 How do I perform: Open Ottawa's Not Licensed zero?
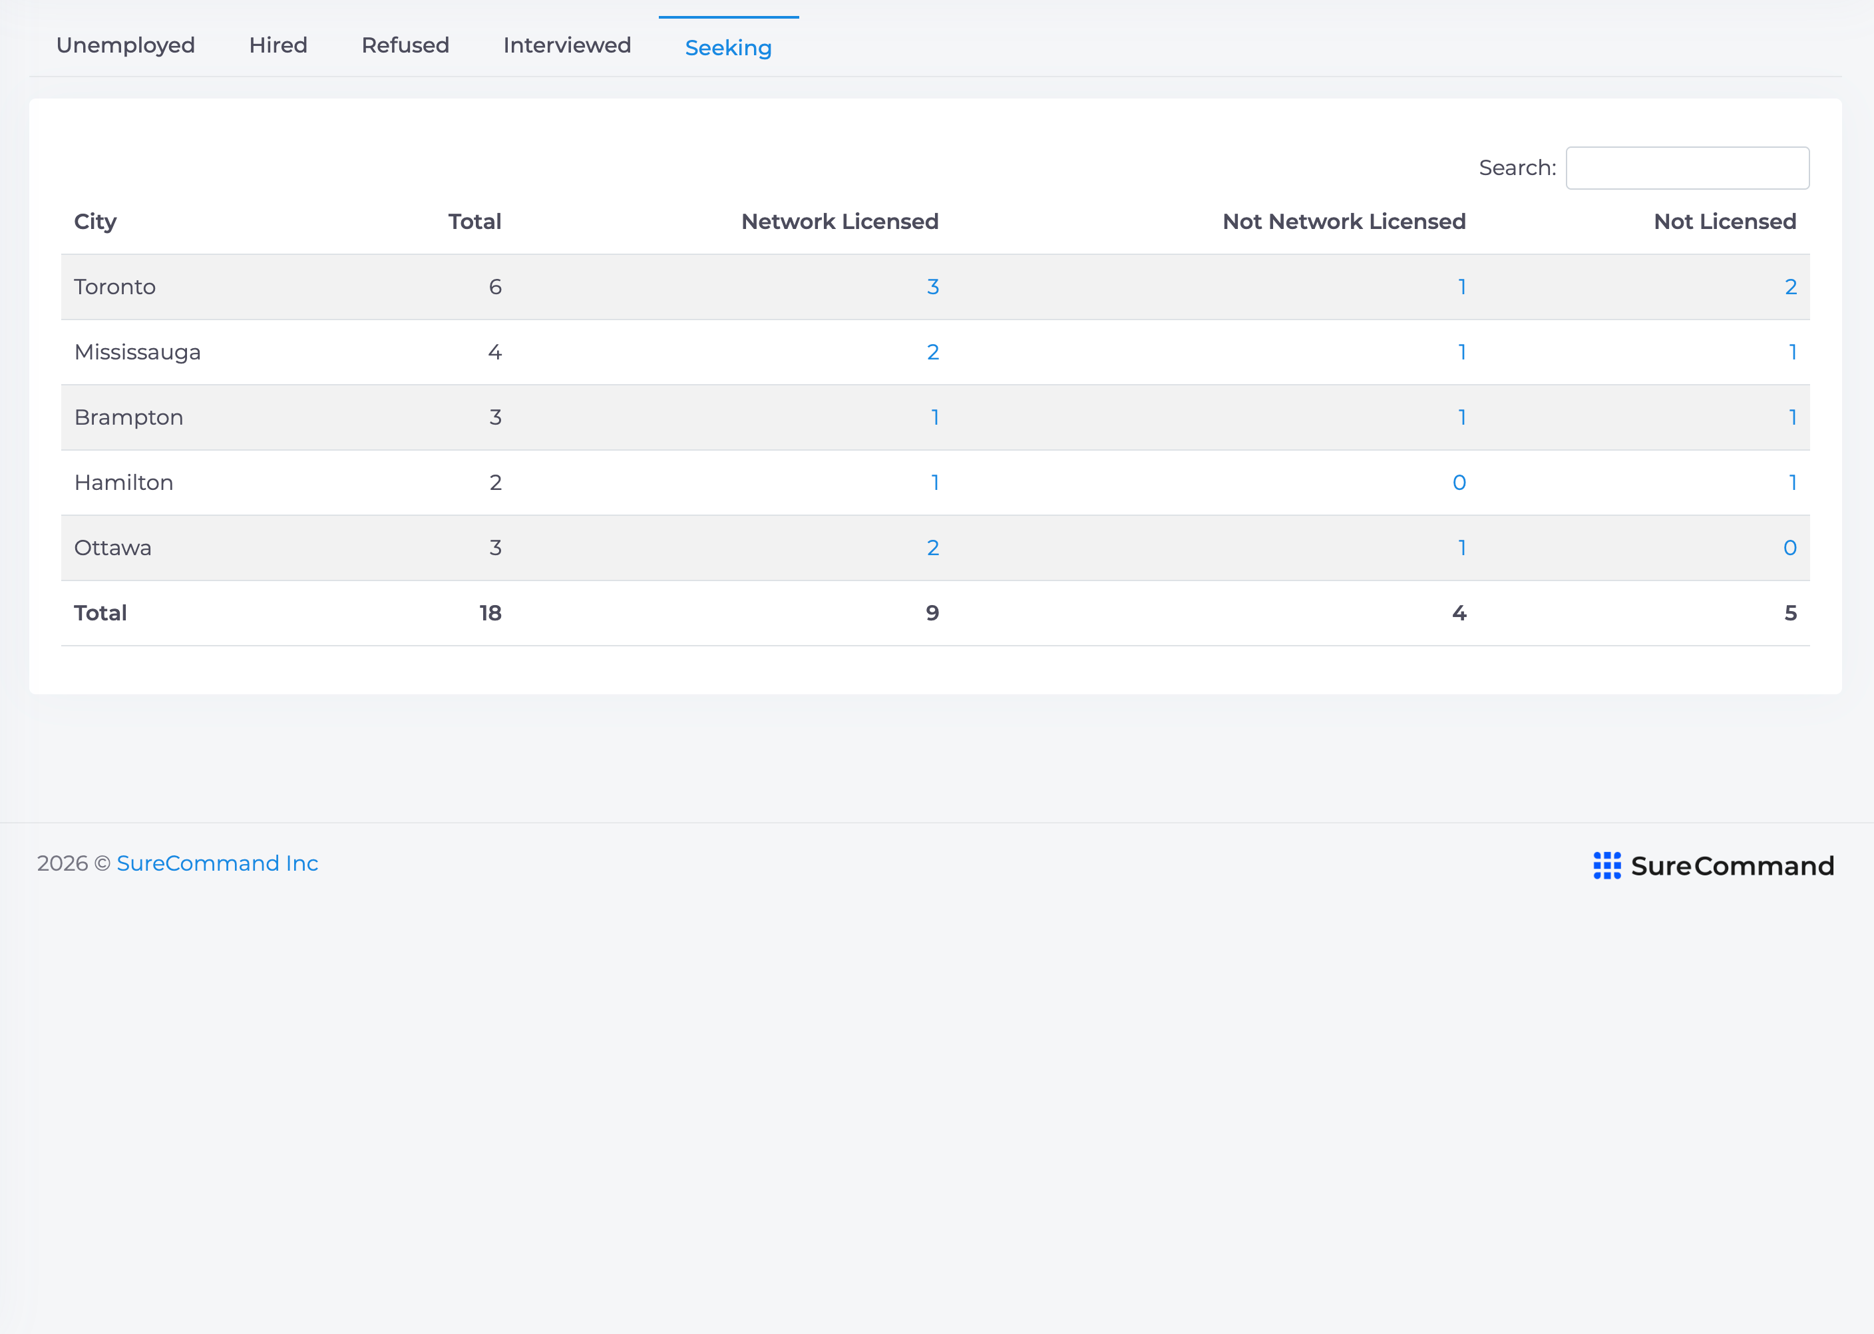point(1790,548)
